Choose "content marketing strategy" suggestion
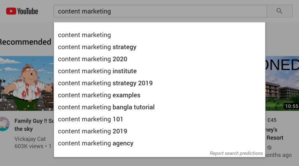This screenshot has height=166, width=299. point(97,47)
